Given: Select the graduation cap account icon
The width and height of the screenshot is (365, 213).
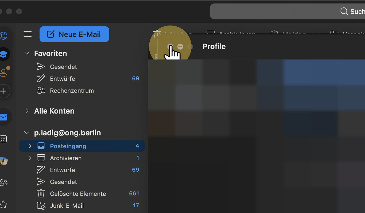Looking at the screenshot, I should [x=4, y=54].
